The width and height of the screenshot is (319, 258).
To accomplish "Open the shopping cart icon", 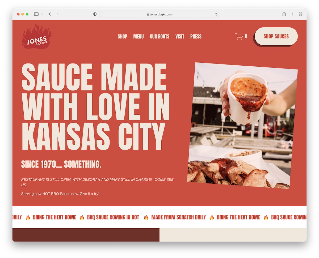I will (239, 36).
